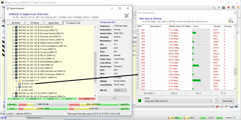Screen dimensions: 241x120
Task: Click the red X delete icon in main window
Action: click(x=217, y=106)
